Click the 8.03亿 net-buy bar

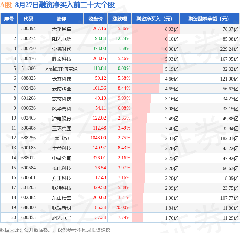(x=156, y=29)
